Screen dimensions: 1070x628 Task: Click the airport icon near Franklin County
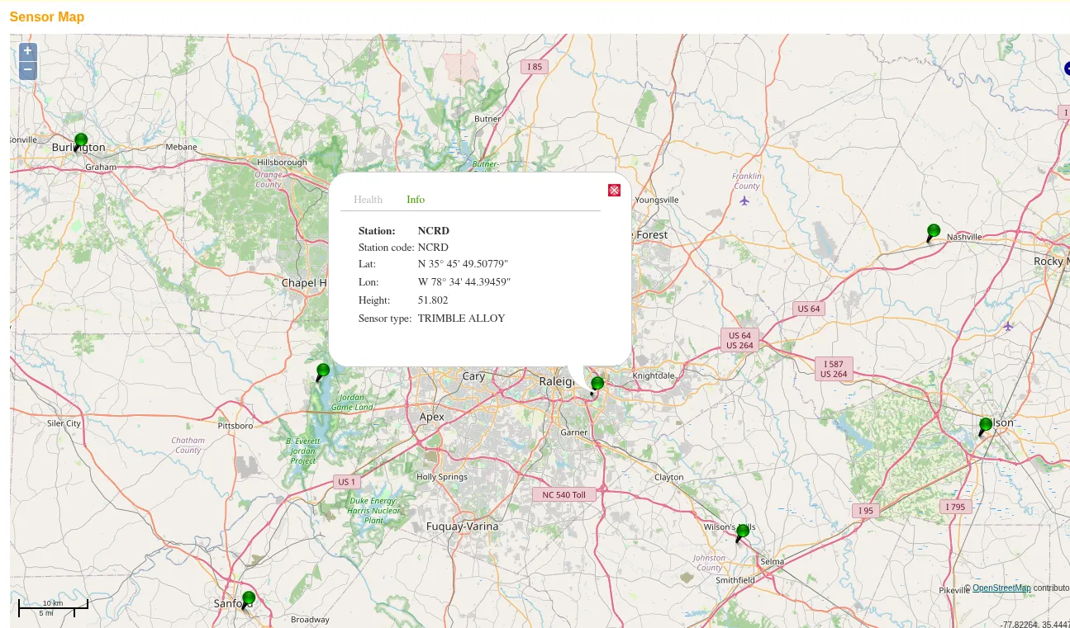pyautogui.click(x=744, y=201)
